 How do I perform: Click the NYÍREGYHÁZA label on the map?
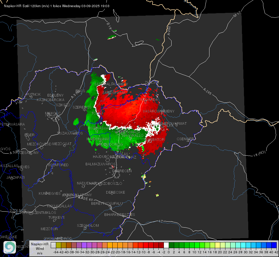(x=128, y=132)
